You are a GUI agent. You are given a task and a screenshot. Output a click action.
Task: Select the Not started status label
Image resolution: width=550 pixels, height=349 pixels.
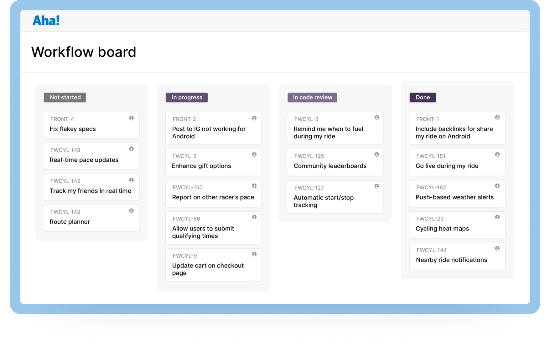click(65, 97)
